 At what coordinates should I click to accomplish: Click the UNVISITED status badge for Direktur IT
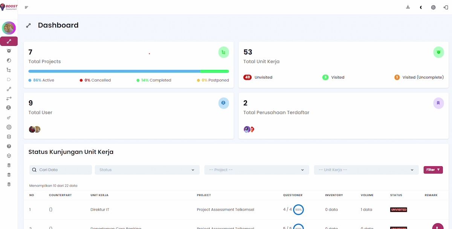(399, 209)
